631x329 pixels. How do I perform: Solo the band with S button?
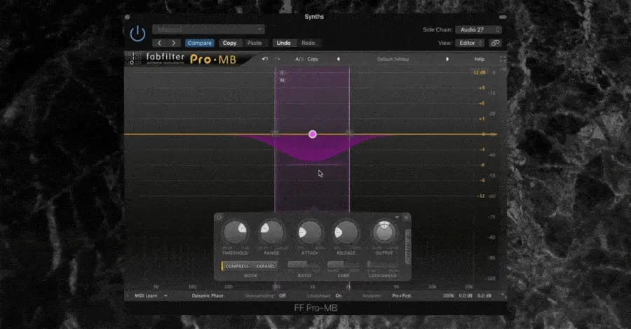(282, 73)
